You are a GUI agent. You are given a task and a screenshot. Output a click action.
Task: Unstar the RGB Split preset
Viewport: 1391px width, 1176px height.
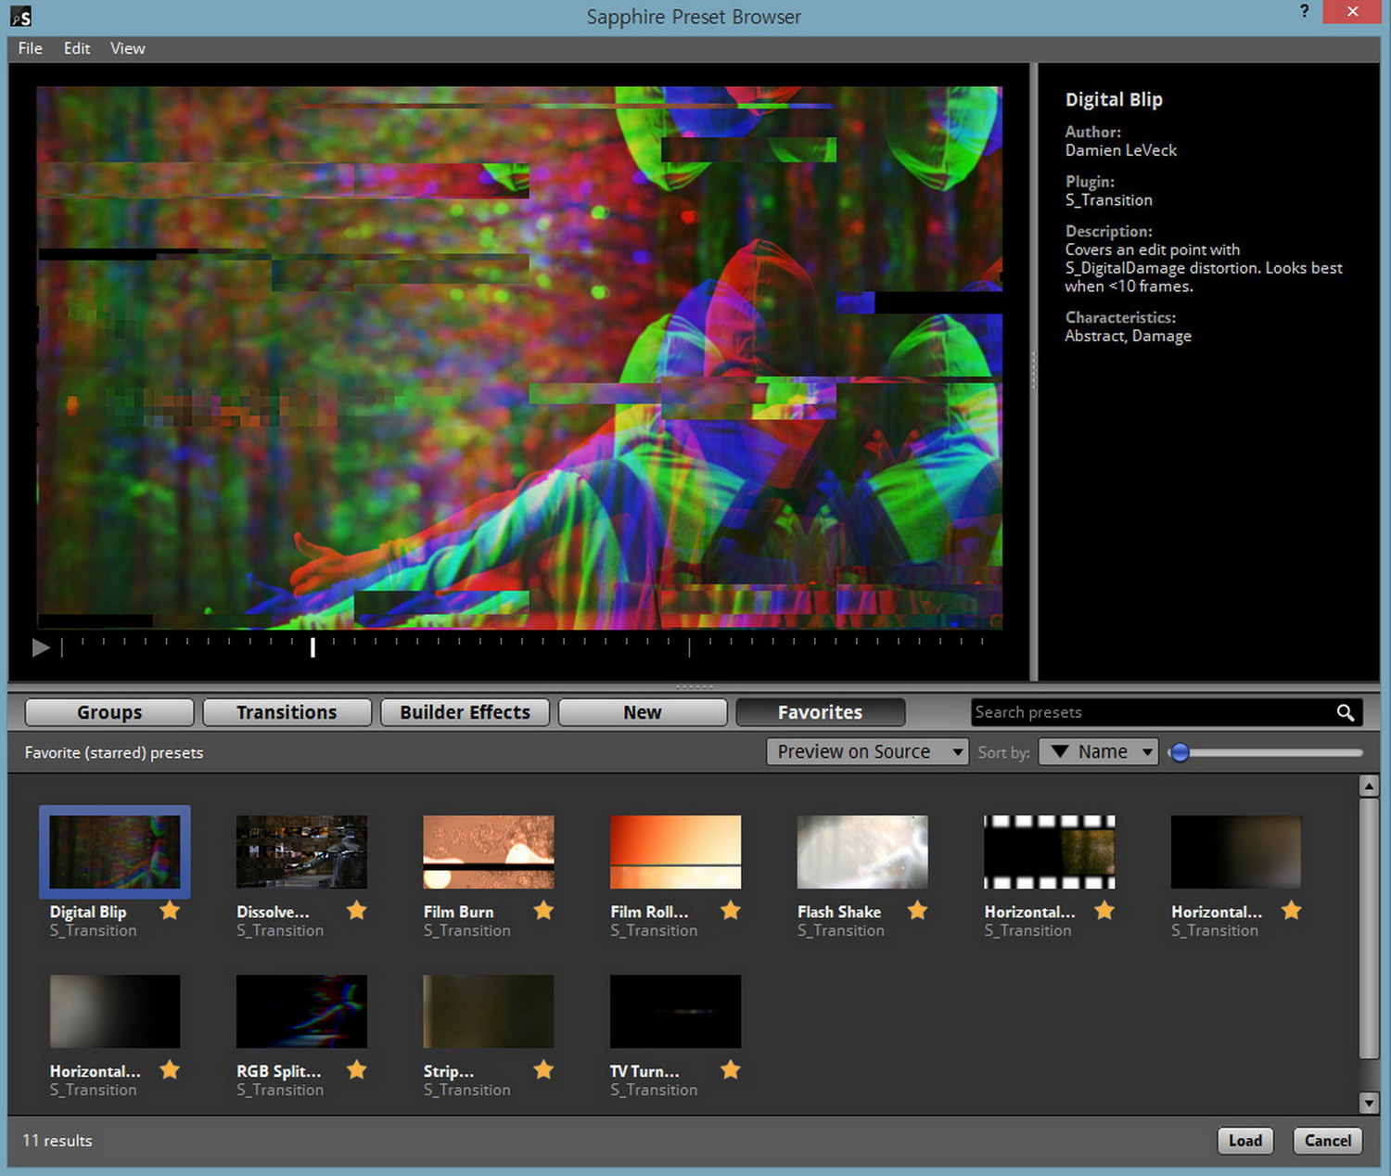(357, 1070)
